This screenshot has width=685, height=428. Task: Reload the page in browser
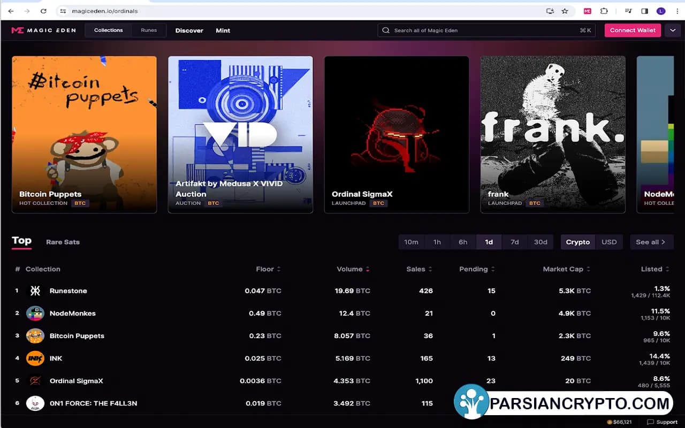pyautogui.click(x=43, y=11)
